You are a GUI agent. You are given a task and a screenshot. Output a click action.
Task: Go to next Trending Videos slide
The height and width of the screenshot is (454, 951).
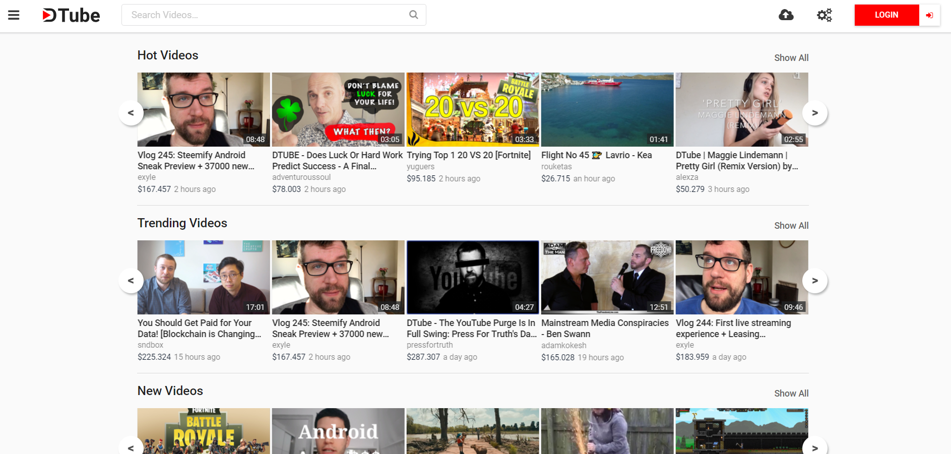(815, 281)
